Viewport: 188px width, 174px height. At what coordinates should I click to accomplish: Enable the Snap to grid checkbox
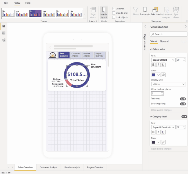114,13
